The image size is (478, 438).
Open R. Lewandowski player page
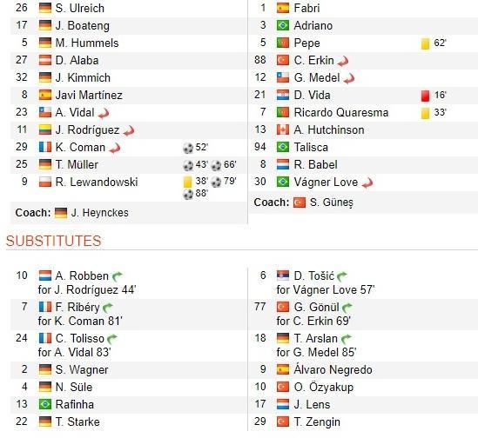tap(97, 182)
